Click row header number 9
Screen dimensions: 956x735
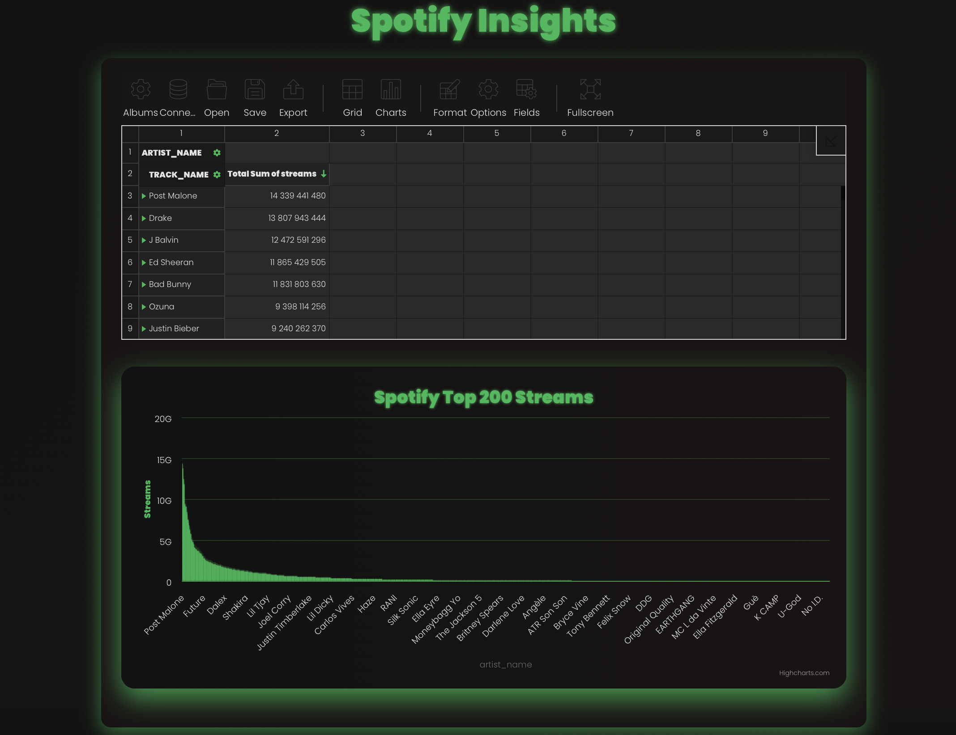point(130,329)
